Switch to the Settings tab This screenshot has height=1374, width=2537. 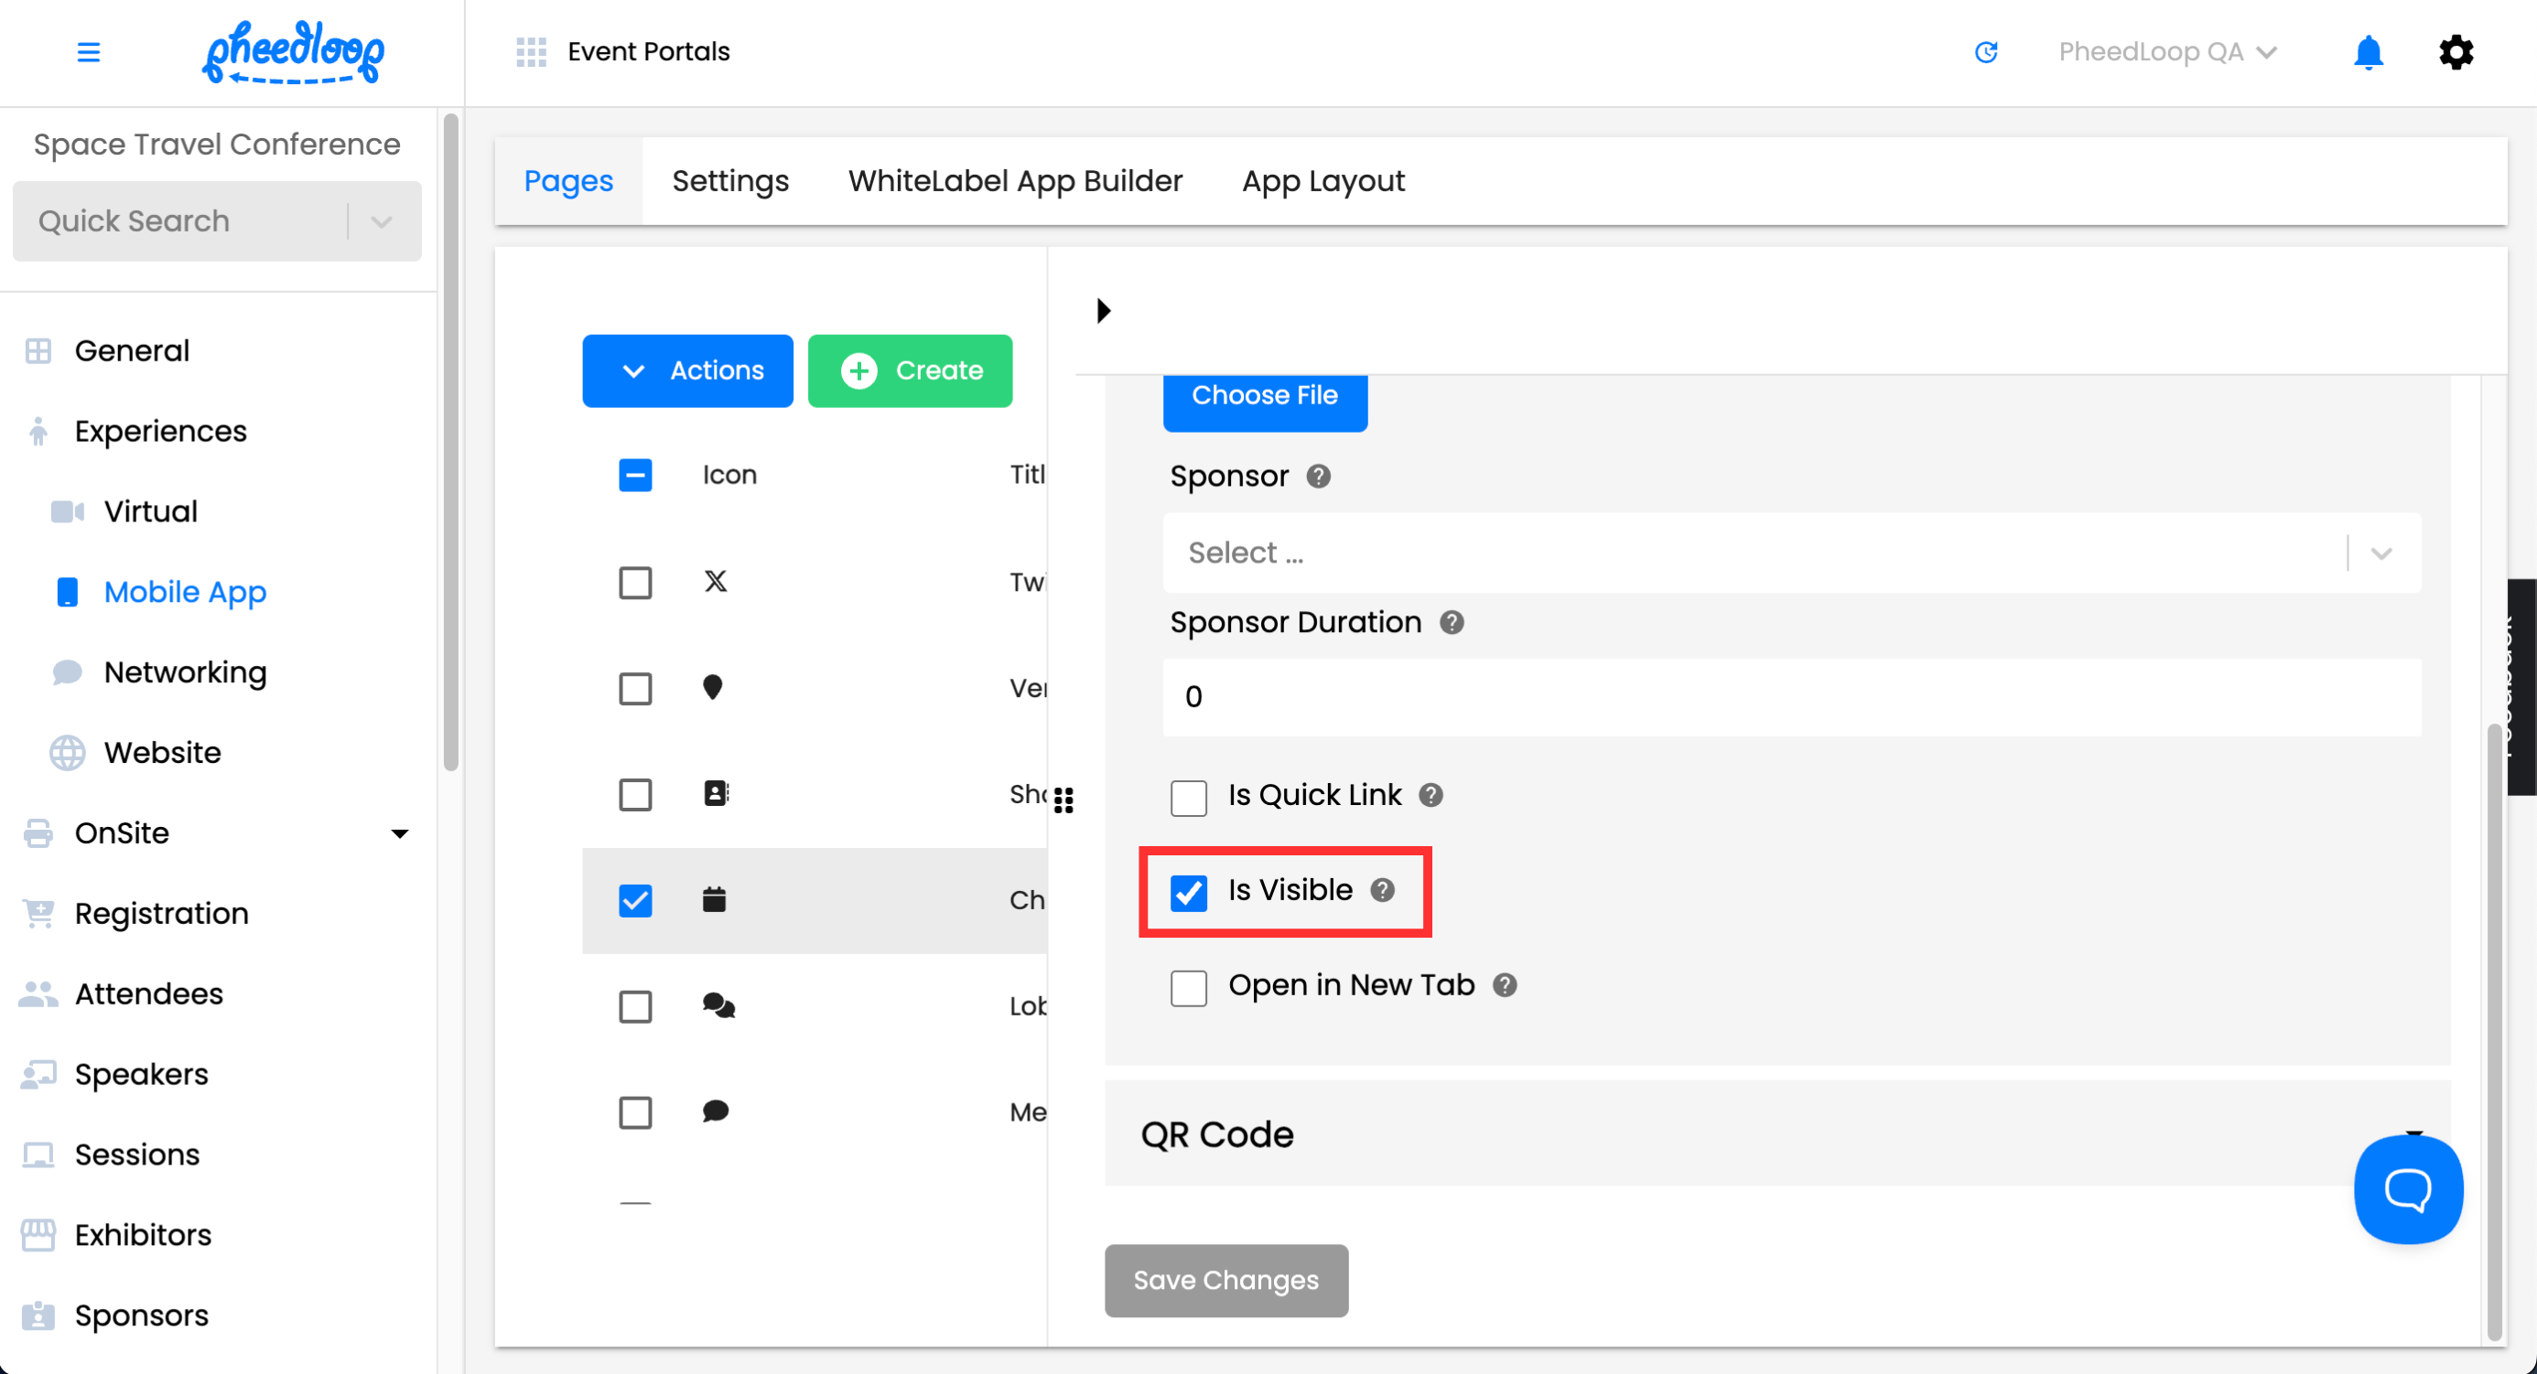click(x=729, y=181)
